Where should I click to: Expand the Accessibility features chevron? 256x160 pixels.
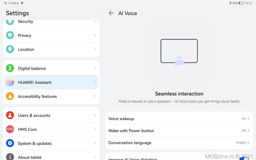coord(95,96)
